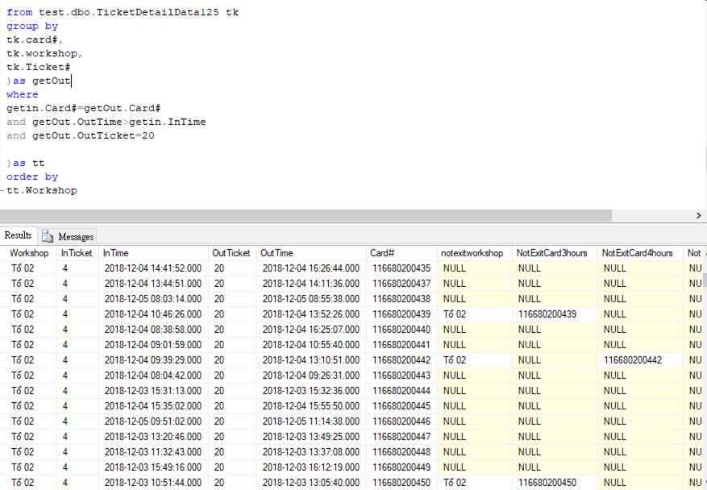The width and height of the screenshot is (707, 490).
Task: Click the 'getOut.OutTime>getin.InTime' condition line
Action: click(x=119, y=122)
